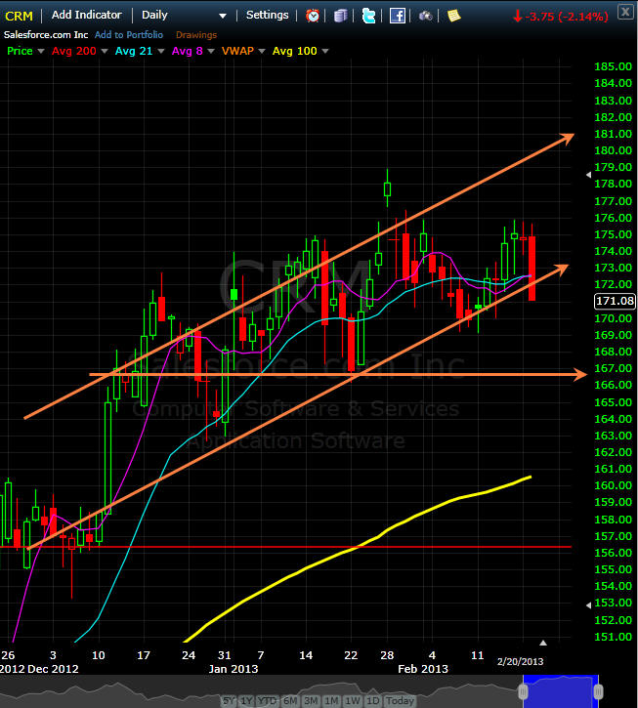Open the Drawings menu
The height and width of the screenshot is (708, 638).
pos(196,35)
